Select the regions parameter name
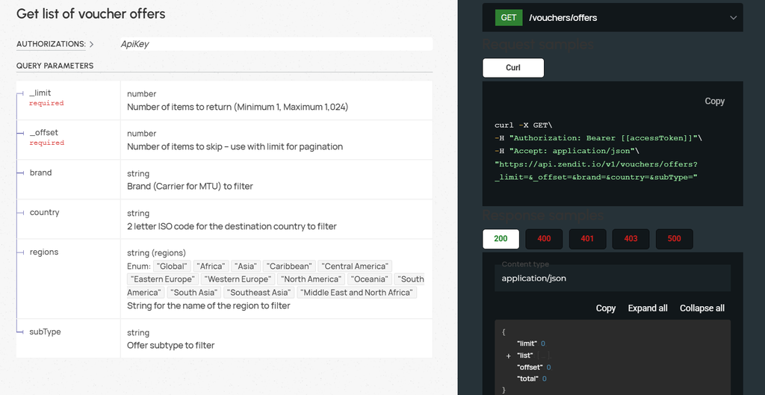 click(x=44, y=252)
